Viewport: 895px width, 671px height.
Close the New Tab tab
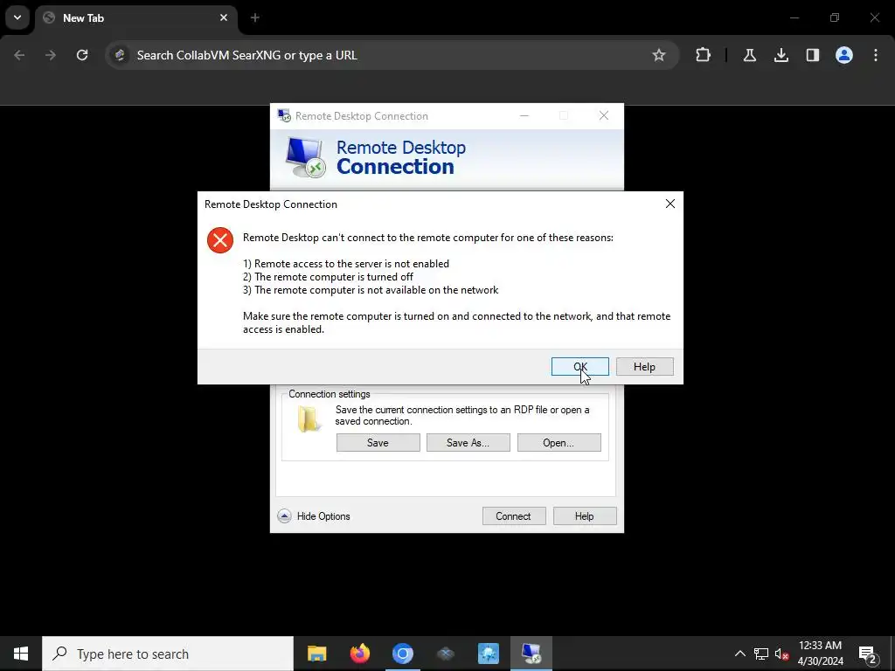coord(224,17)
